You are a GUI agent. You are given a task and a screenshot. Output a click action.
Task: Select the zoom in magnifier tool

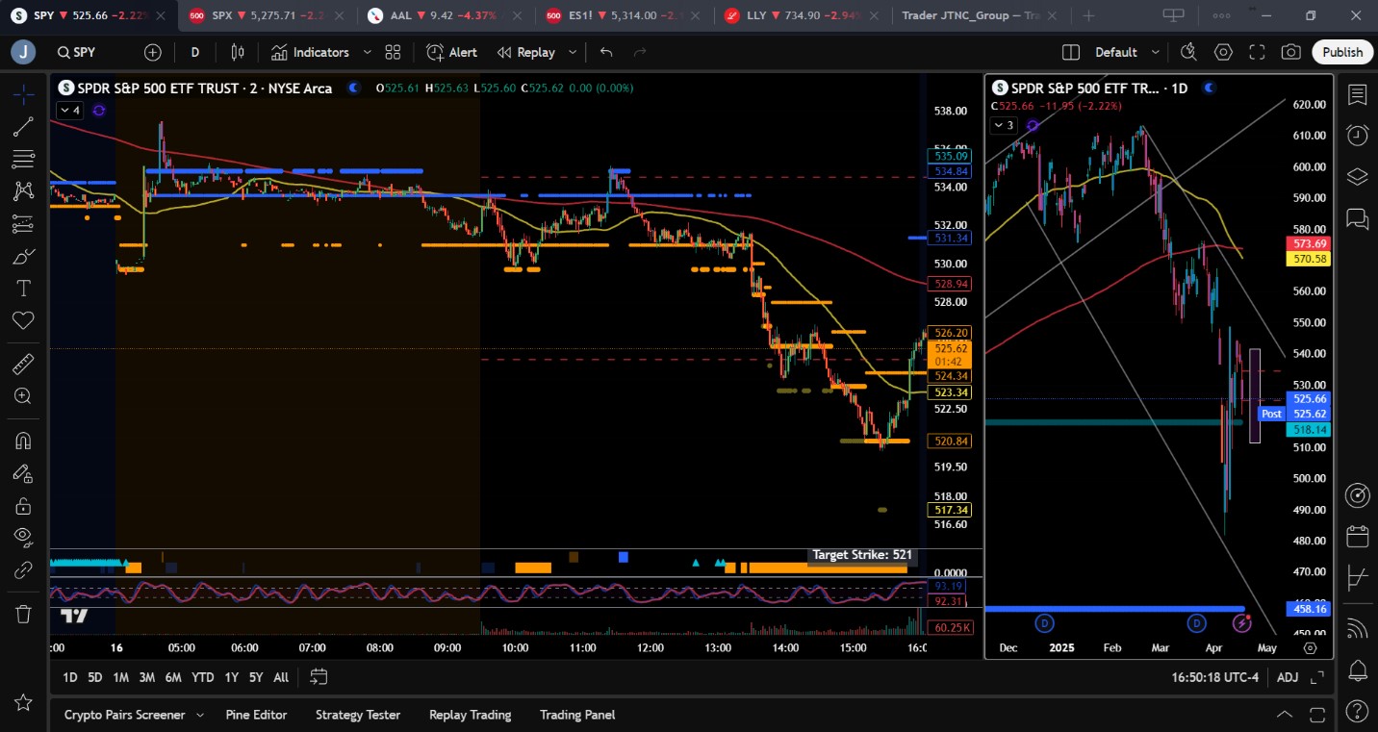click(x=24, y=396)
